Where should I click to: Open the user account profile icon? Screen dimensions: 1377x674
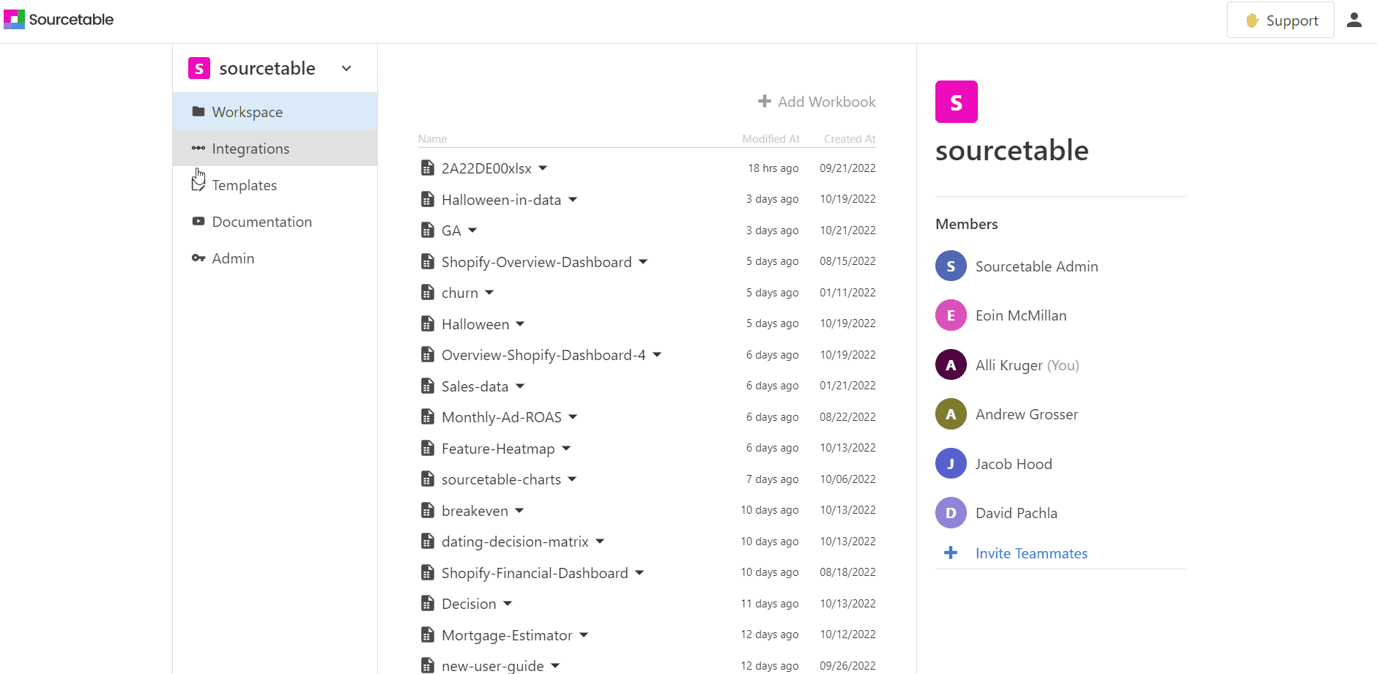[x=1354, y=20]
